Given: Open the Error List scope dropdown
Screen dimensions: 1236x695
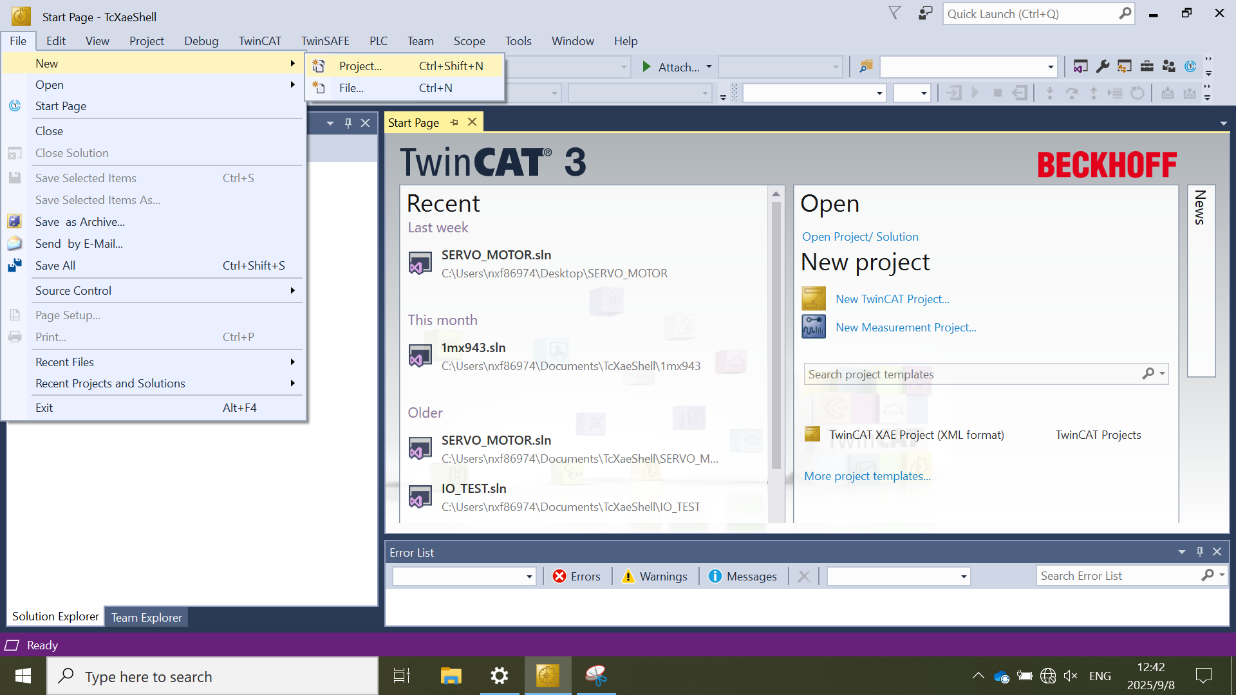Looking at the screenshot, I should 529,577.
